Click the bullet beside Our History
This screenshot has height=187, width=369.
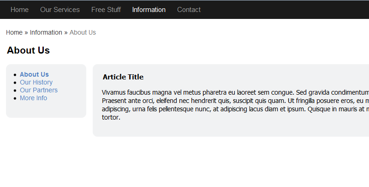coord(15,83)
